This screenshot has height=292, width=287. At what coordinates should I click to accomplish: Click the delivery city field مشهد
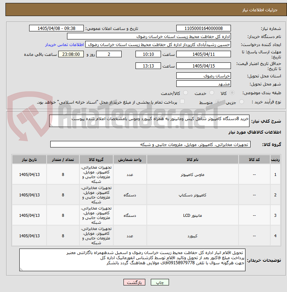coord(204,84)
